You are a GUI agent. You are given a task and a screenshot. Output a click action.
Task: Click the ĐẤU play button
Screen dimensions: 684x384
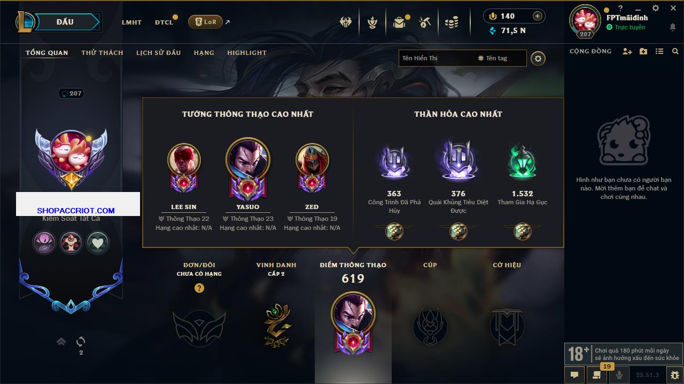[65, 22]
